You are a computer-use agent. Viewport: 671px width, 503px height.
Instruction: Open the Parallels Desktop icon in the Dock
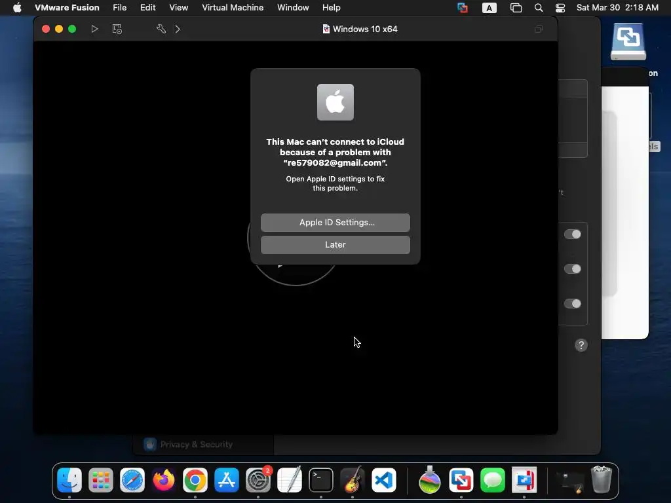coord(524,480)
